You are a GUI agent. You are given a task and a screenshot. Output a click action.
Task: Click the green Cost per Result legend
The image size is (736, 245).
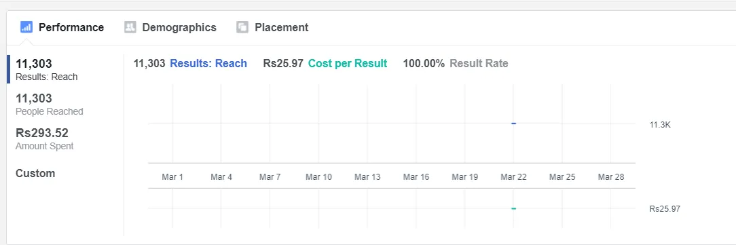tap(348, 63)
